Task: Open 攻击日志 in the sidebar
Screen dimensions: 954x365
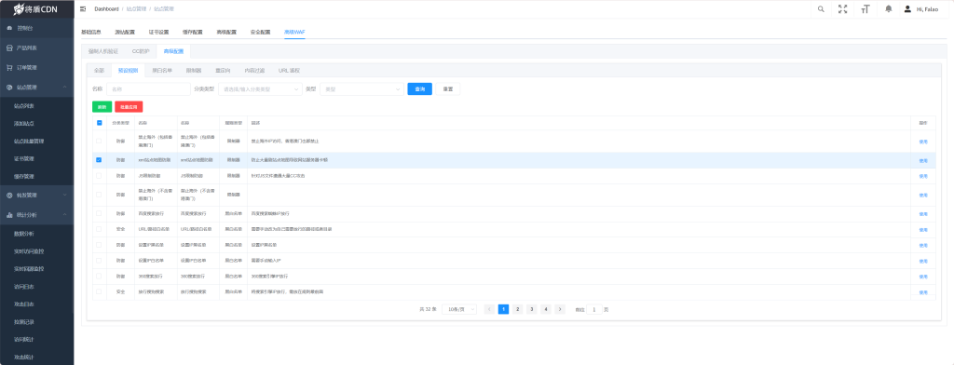Action: pos(24,304)
